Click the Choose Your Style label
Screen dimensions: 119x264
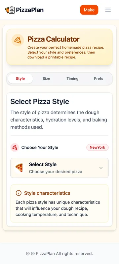[x=40, y=147]
